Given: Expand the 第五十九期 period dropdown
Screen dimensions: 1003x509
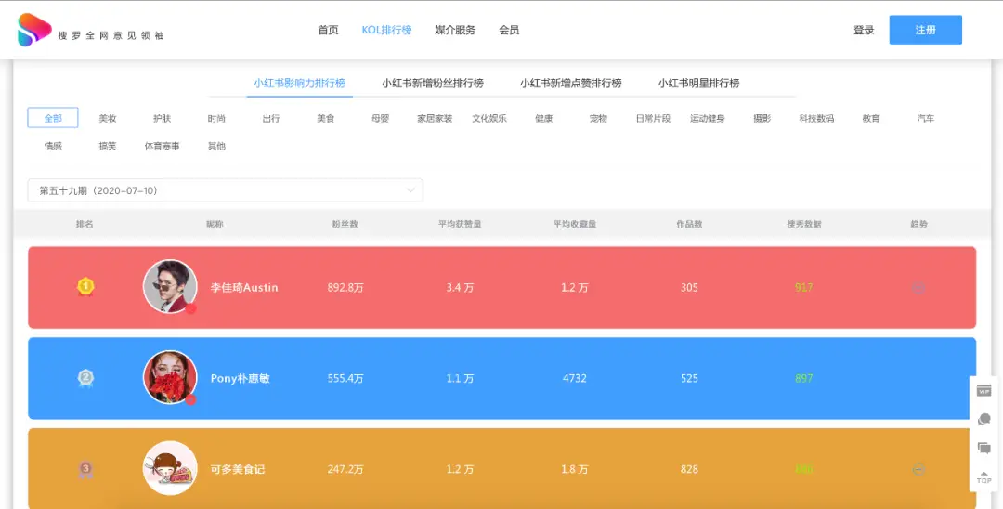Looking at the screenshot, I should pos(225,190).
